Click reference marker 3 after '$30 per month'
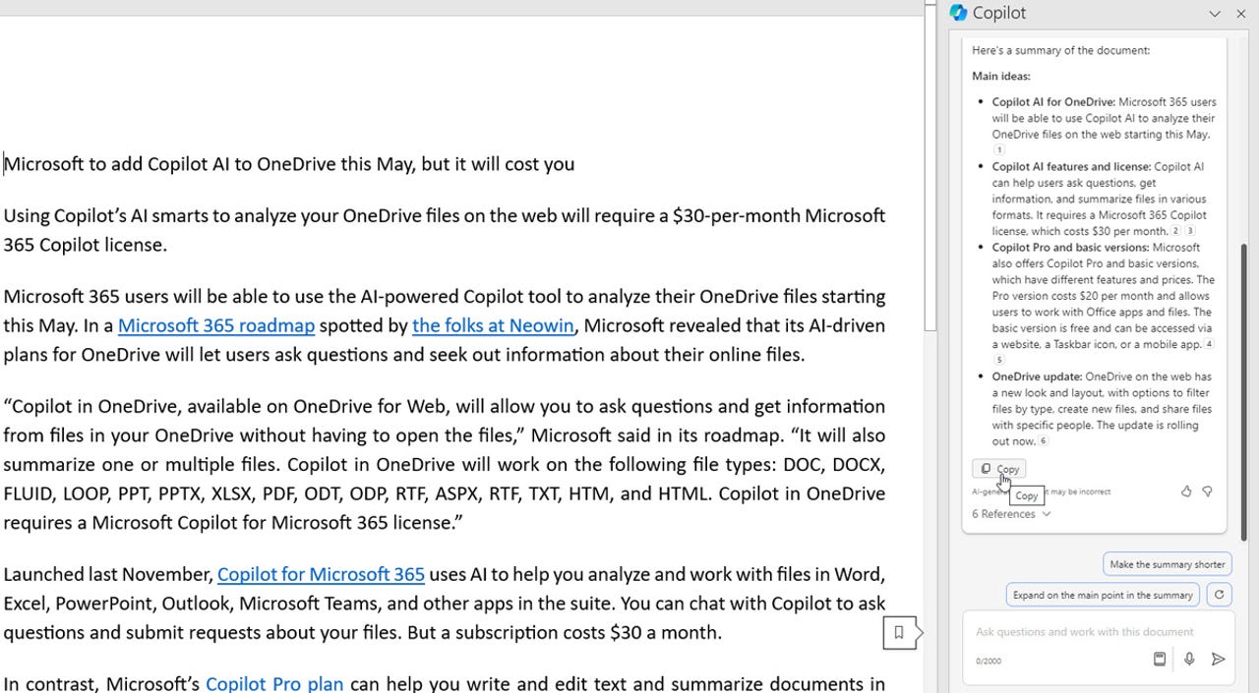The width and height of the screenshot is (1259, 693). point(1190,231)
